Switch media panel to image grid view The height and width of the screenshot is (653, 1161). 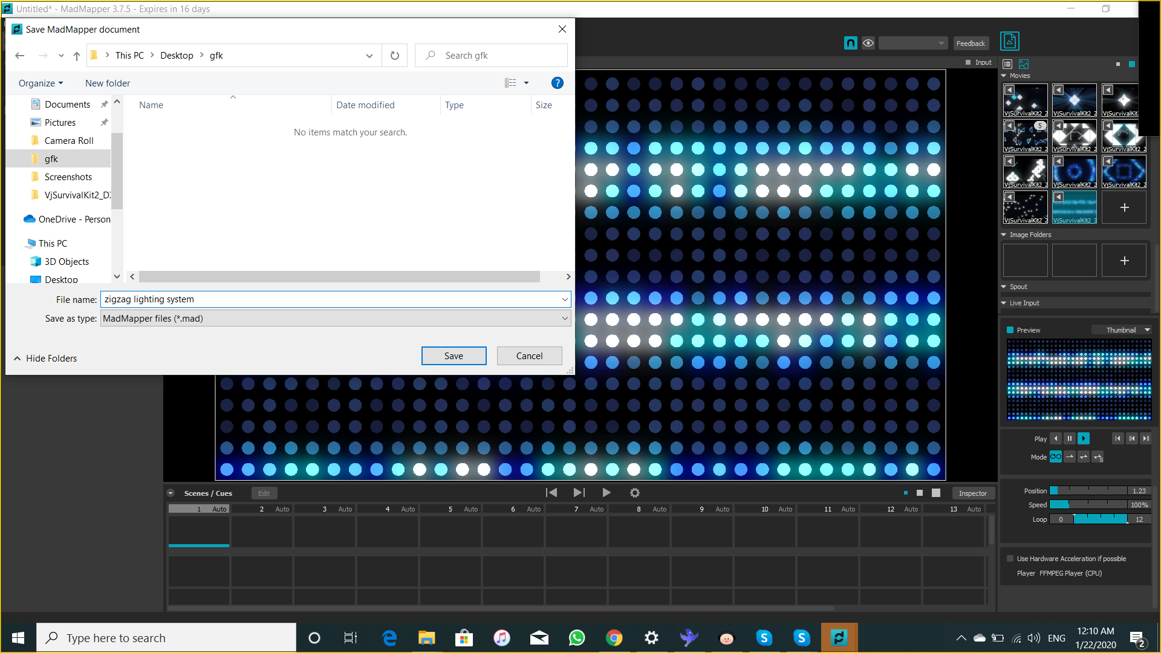[x=1024, y=63]
